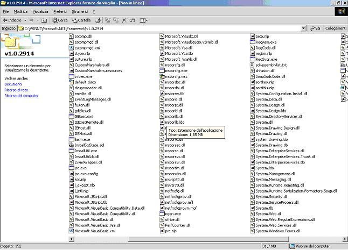Select the file name PerfCounter.dll
This screenshot has height=250, width=348.
coord(178,225)
